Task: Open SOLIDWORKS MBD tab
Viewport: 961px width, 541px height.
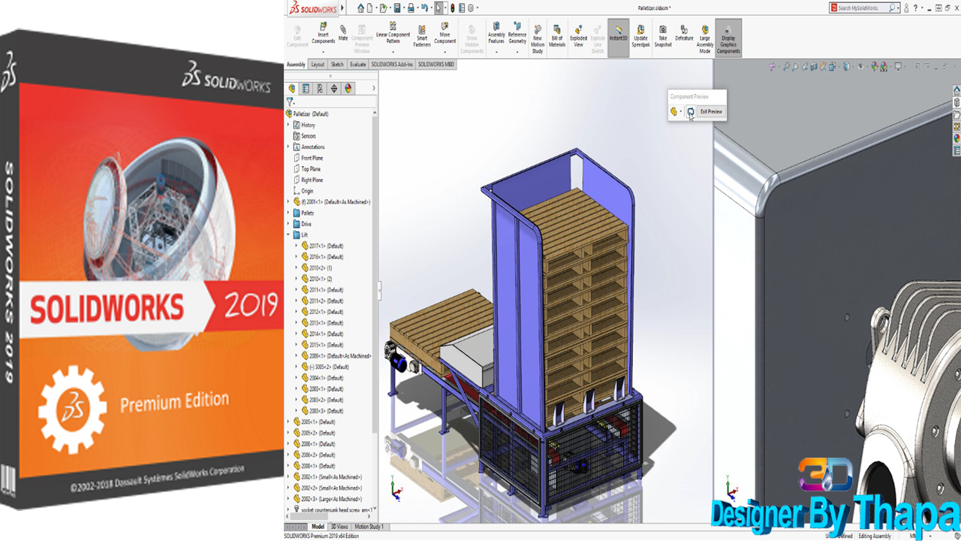Action: click(x=436, y=65)
